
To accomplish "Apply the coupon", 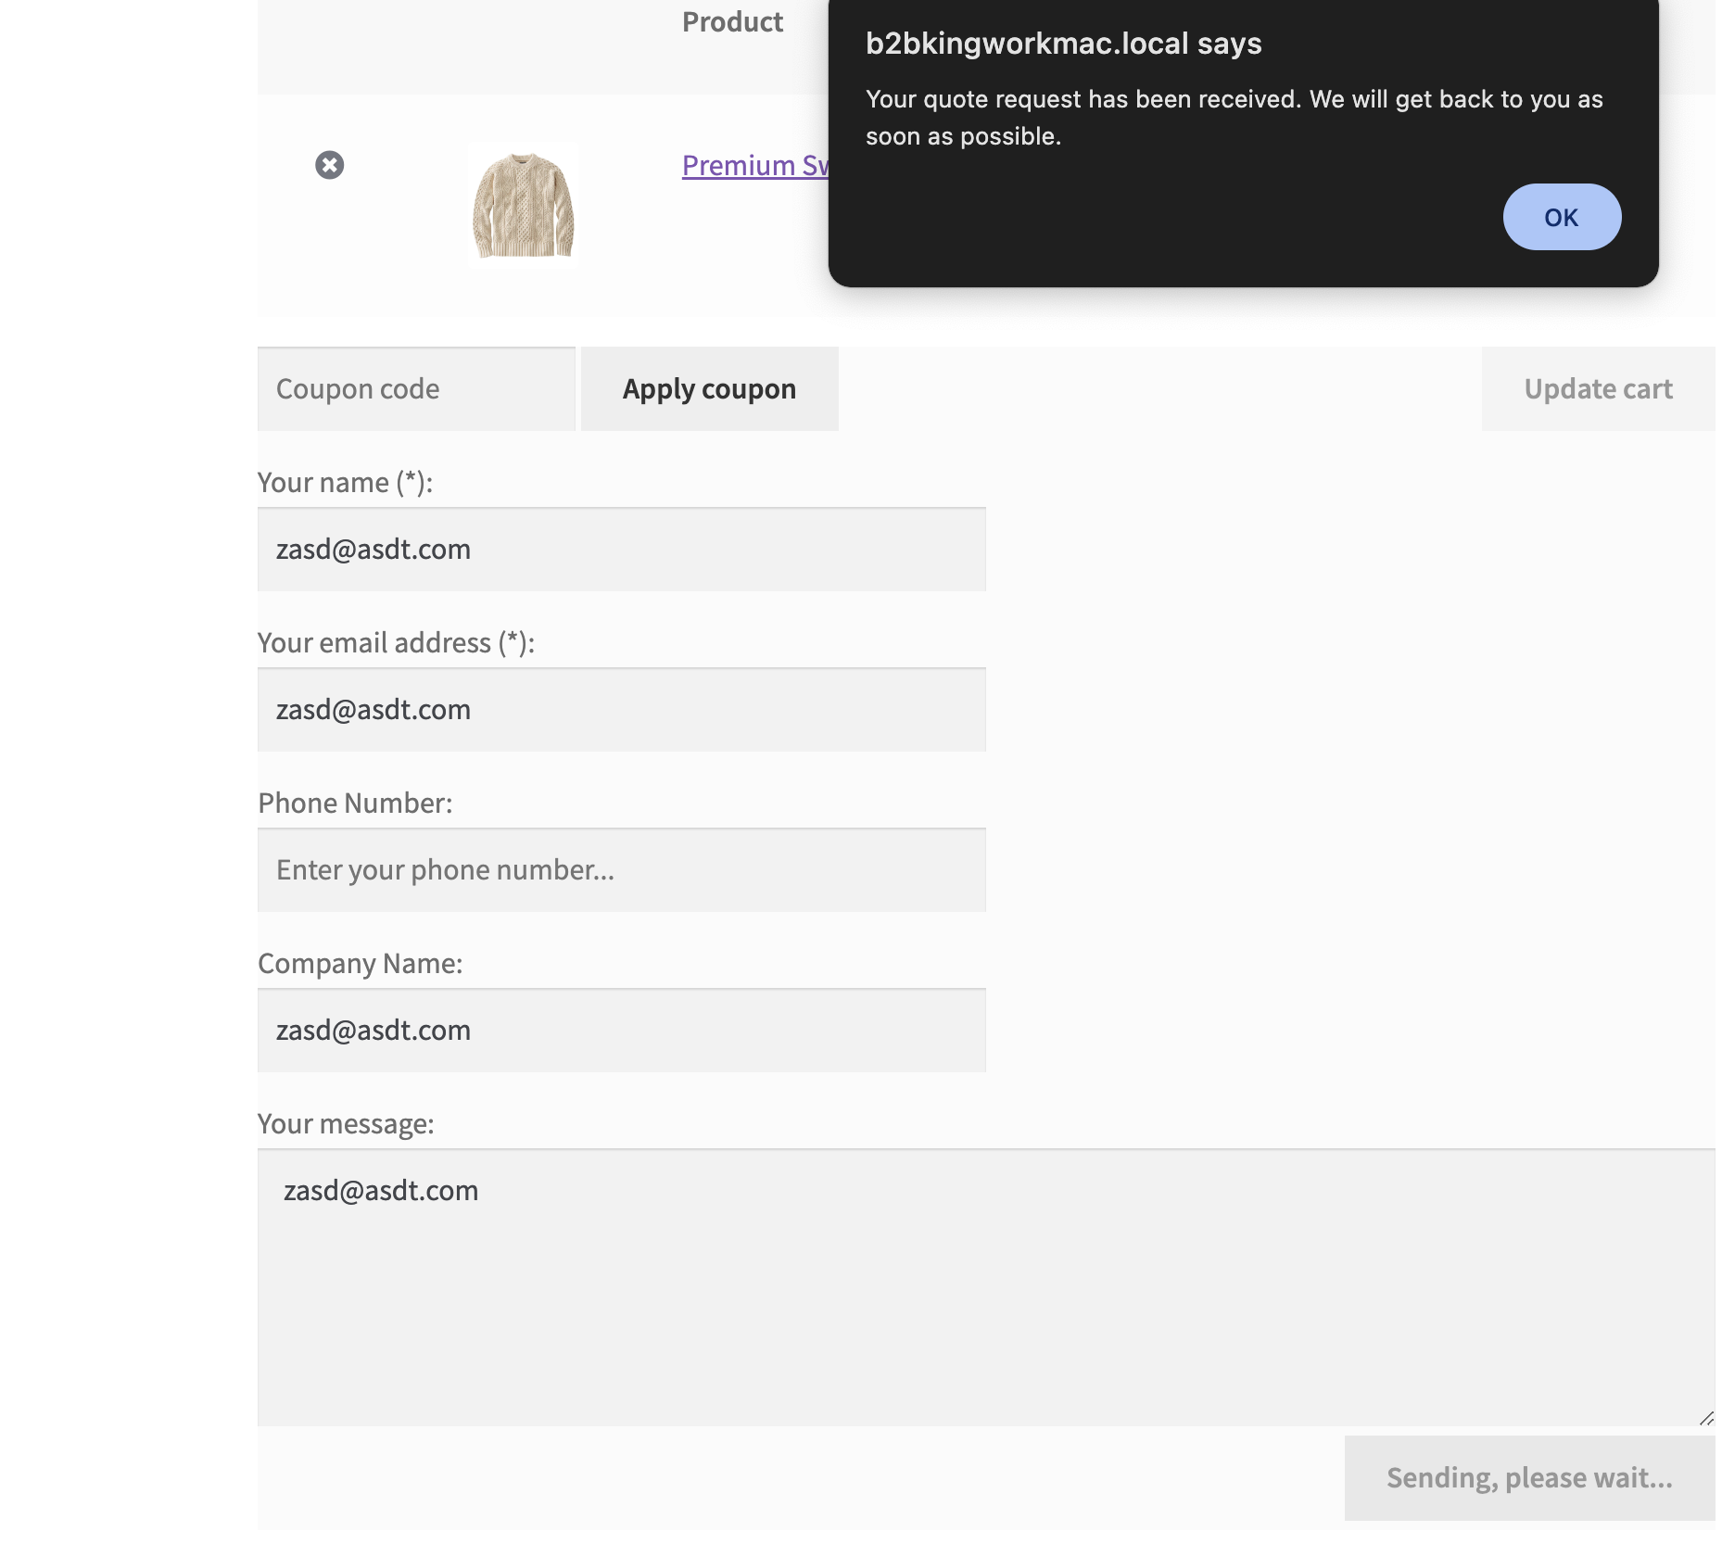I will 709,389.
